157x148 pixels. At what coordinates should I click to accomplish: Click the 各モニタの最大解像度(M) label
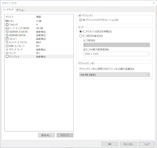(96, 49)
